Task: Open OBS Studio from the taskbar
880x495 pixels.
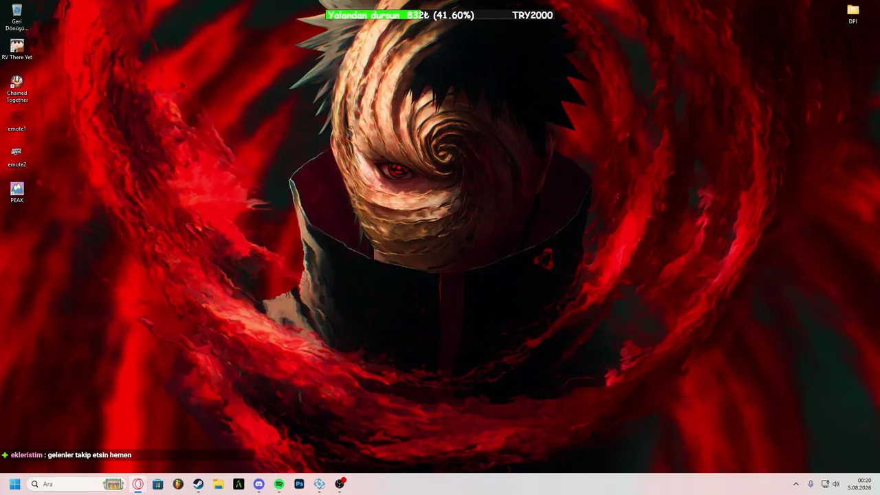Action: pos(340,484)
